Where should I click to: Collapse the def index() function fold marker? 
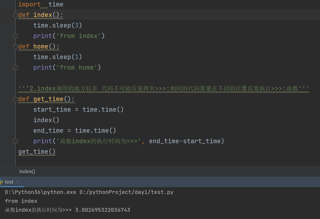(15, 15)
